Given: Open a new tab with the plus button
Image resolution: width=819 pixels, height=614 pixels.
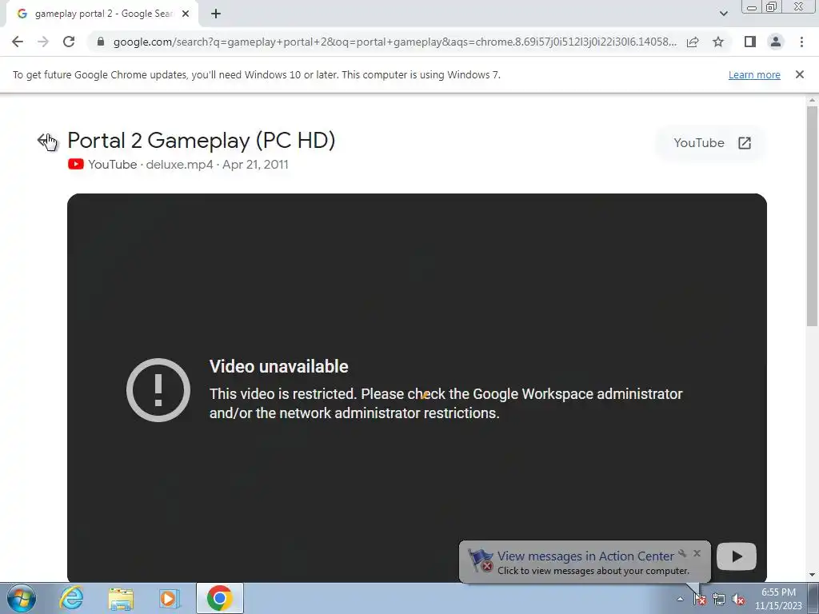Looking at the screenshot, I should click(x=216, y=14).
